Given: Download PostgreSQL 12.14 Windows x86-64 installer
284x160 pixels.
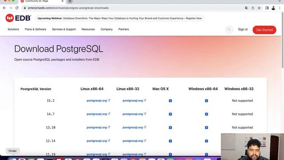Looking at the screenshot, I should click(206, 141).
